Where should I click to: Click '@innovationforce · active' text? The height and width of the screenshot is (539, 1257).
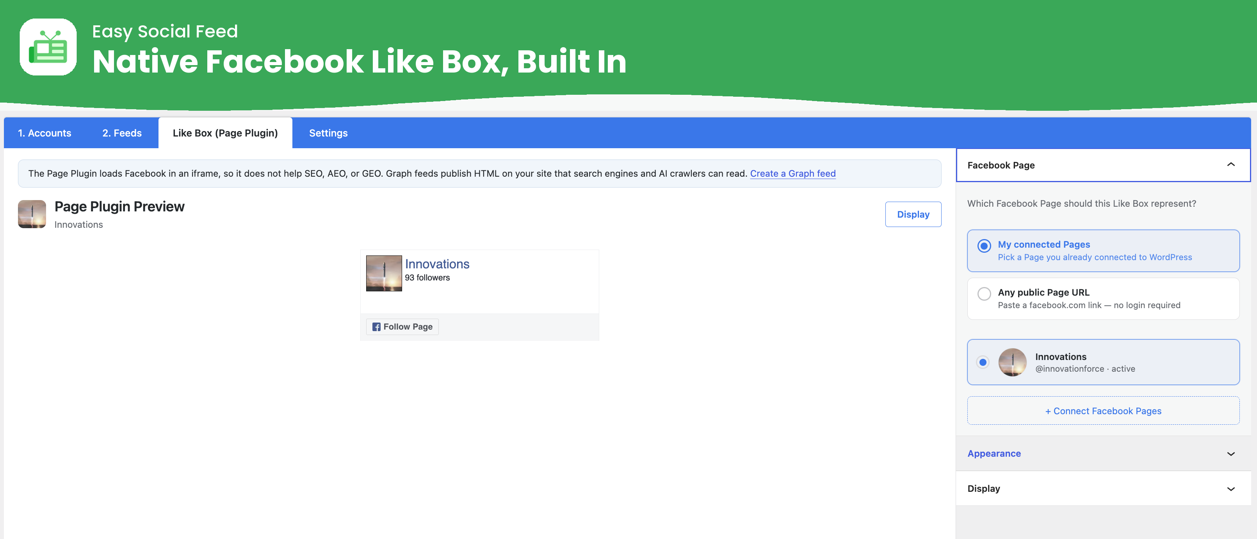pos(1085,369)
